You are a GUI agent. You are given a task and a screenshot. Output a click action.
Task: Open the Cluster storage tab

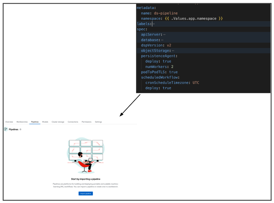click(58, 122)
